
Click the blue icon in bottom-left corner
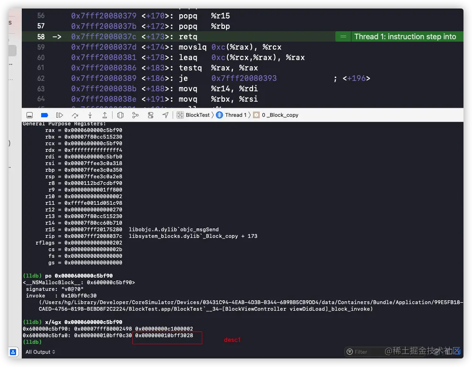click(13, 352)
